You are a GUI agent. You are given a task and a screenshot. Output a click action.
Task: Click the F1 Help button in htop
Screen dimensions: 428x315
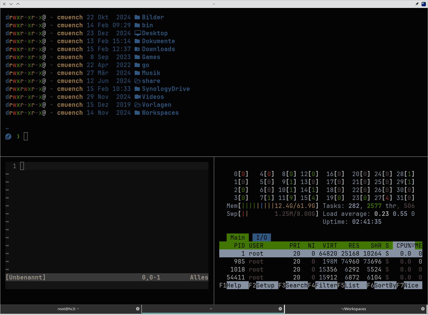[x=234, y=285]
